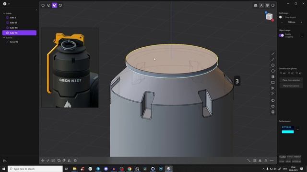Toggle the show edges viewport icon
This screenshot has width=307, height=172.
point(261,5)
